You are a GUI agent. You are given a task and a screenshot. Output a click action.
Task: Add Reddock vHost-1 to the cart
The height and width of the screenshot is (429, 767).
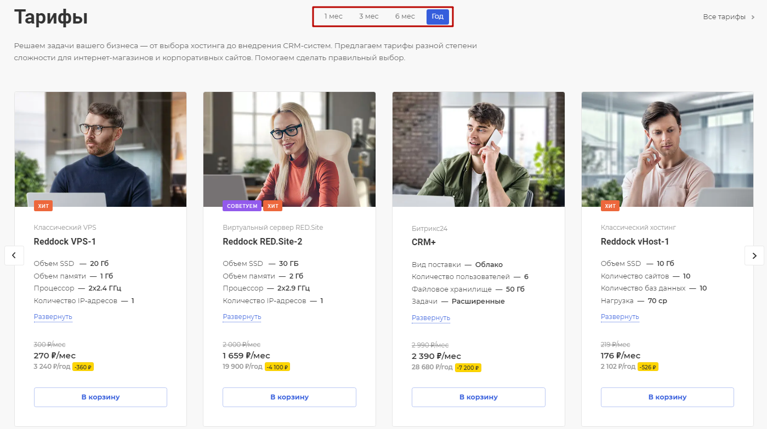click(x=667, y=397)
